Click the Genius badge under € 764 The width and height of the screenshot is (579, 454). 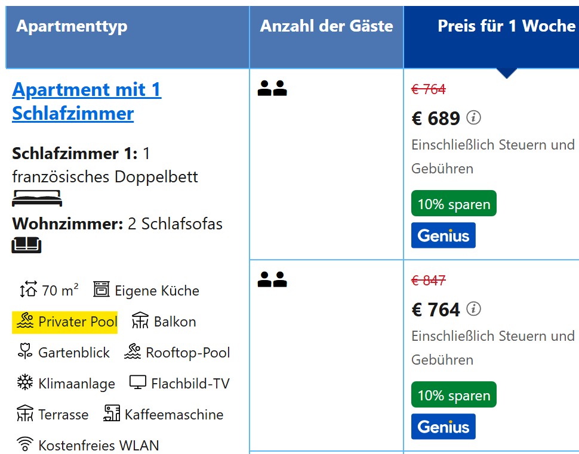tap(443, 427)
